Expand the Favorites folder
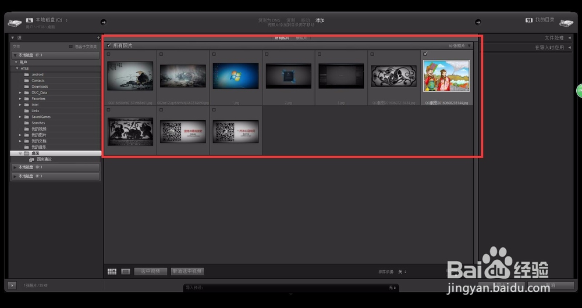This screenshot has height=308, width=582. click(20, 99)
